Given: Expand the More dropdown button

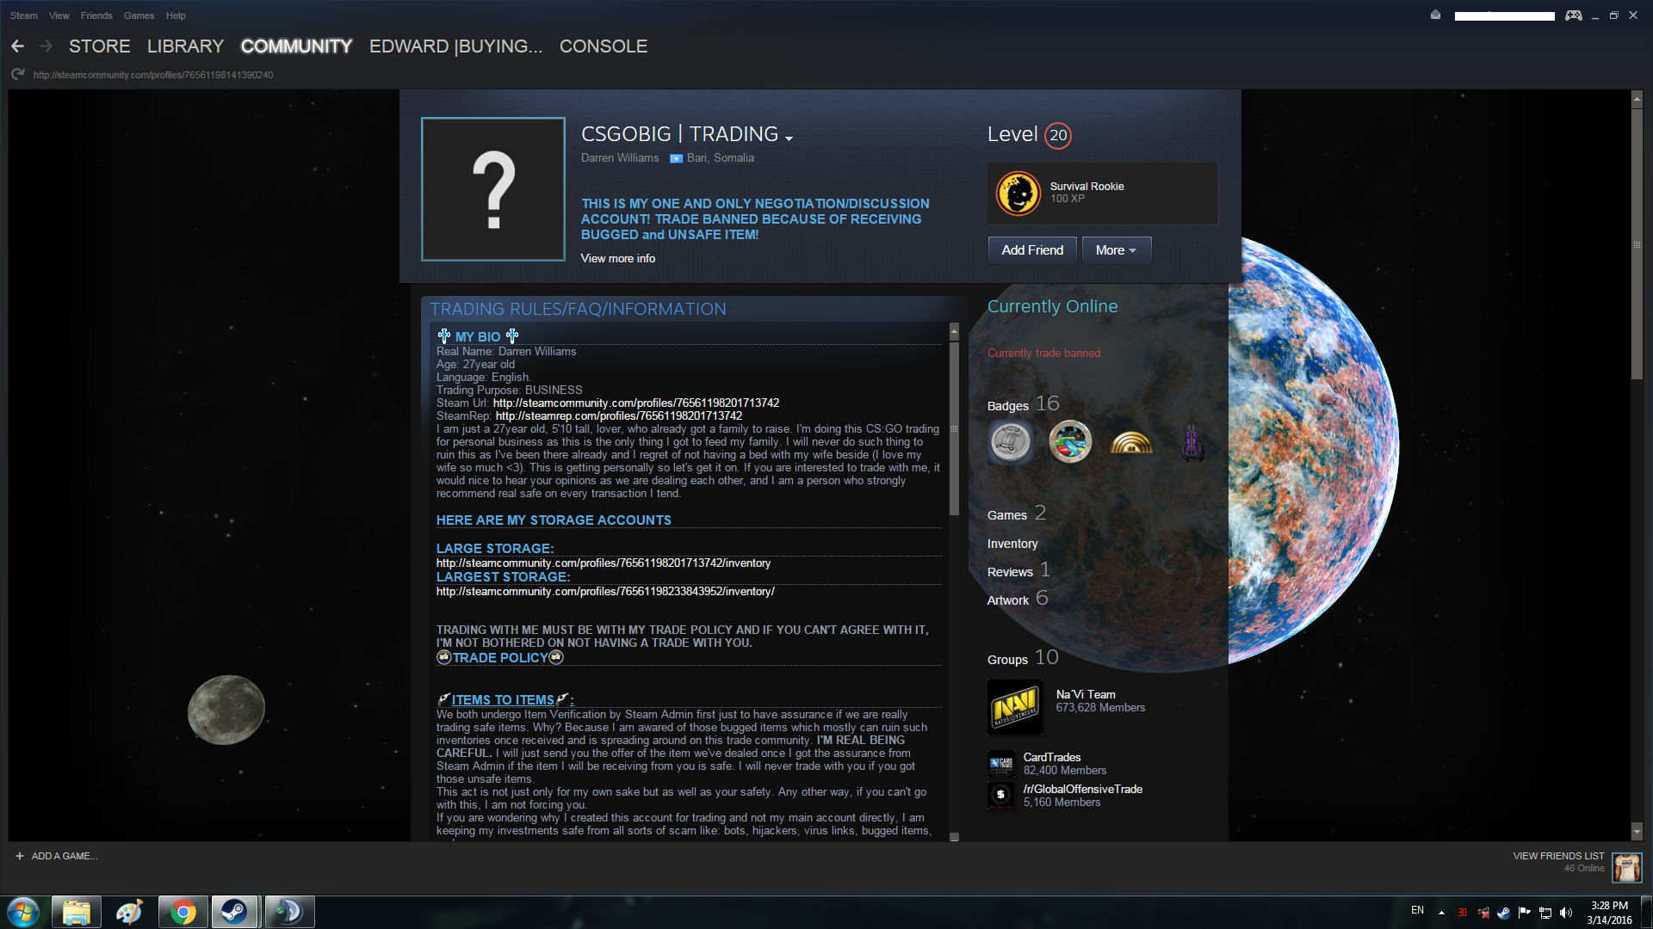Looking at the screenshot, I should [1116, 250].
